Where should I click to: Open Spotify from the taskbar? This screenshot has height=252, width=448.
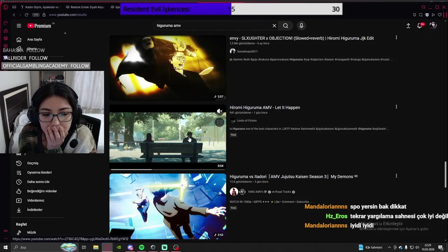(141, 247)
